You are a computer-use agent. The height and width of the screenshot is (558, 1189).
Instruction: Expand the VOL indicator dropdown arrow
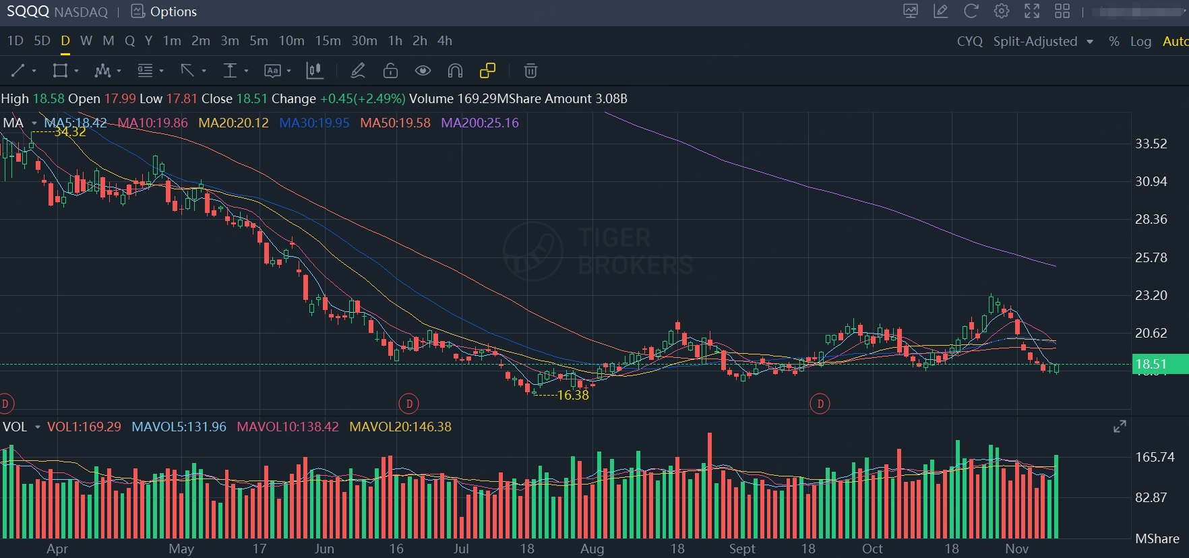pos(38,427)
